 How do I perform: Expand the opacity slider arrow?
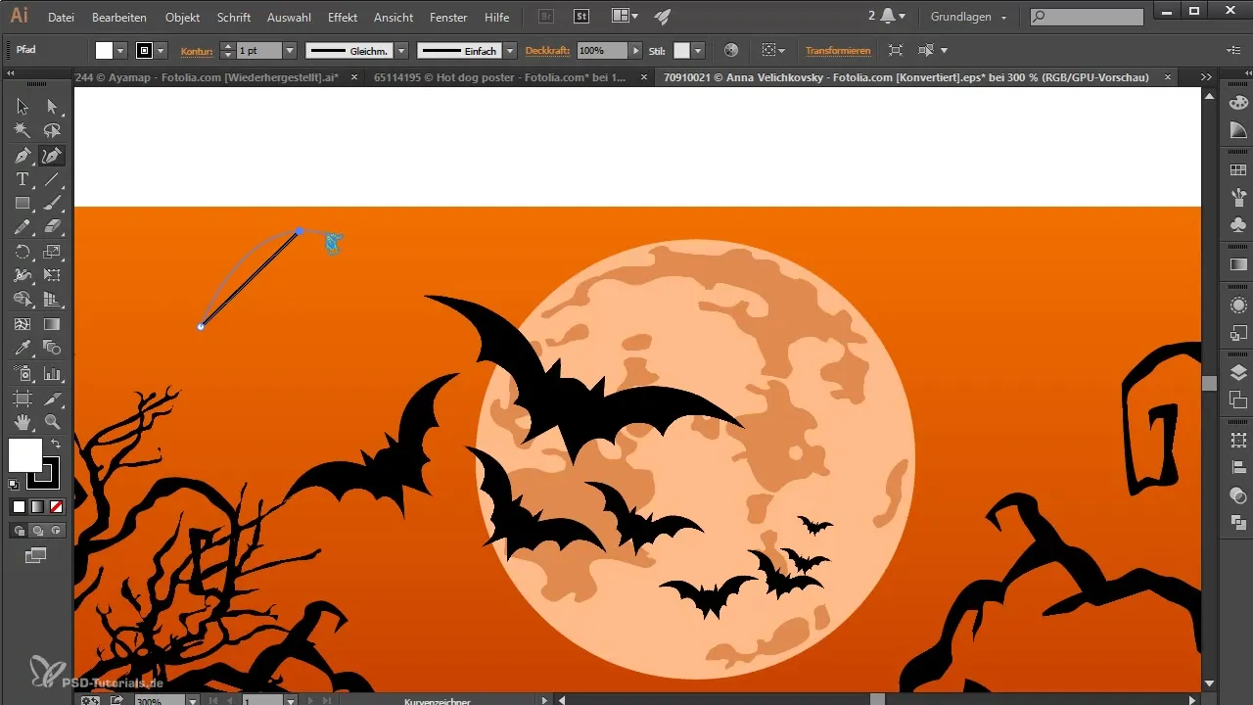tap(636, 50)
